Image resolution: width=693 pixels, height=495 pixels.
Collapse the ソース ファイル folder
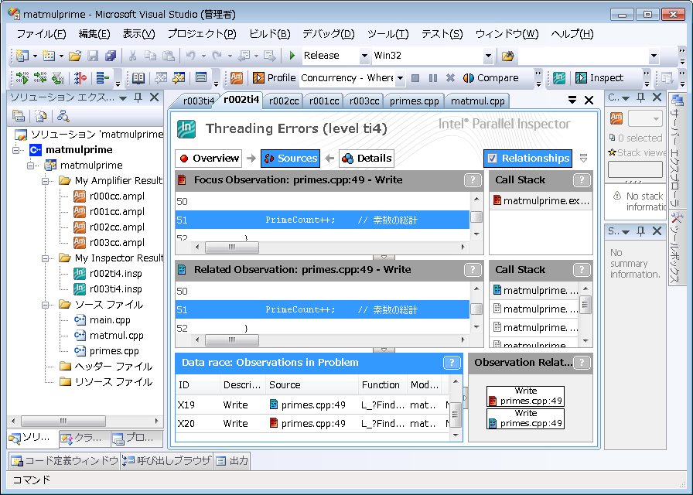click(x=45, y=305)
